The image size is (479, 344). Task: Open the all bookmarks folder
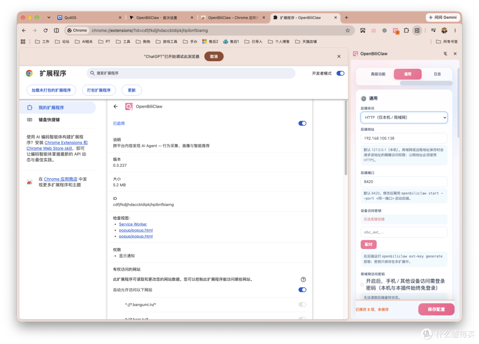tap(447, 42)
